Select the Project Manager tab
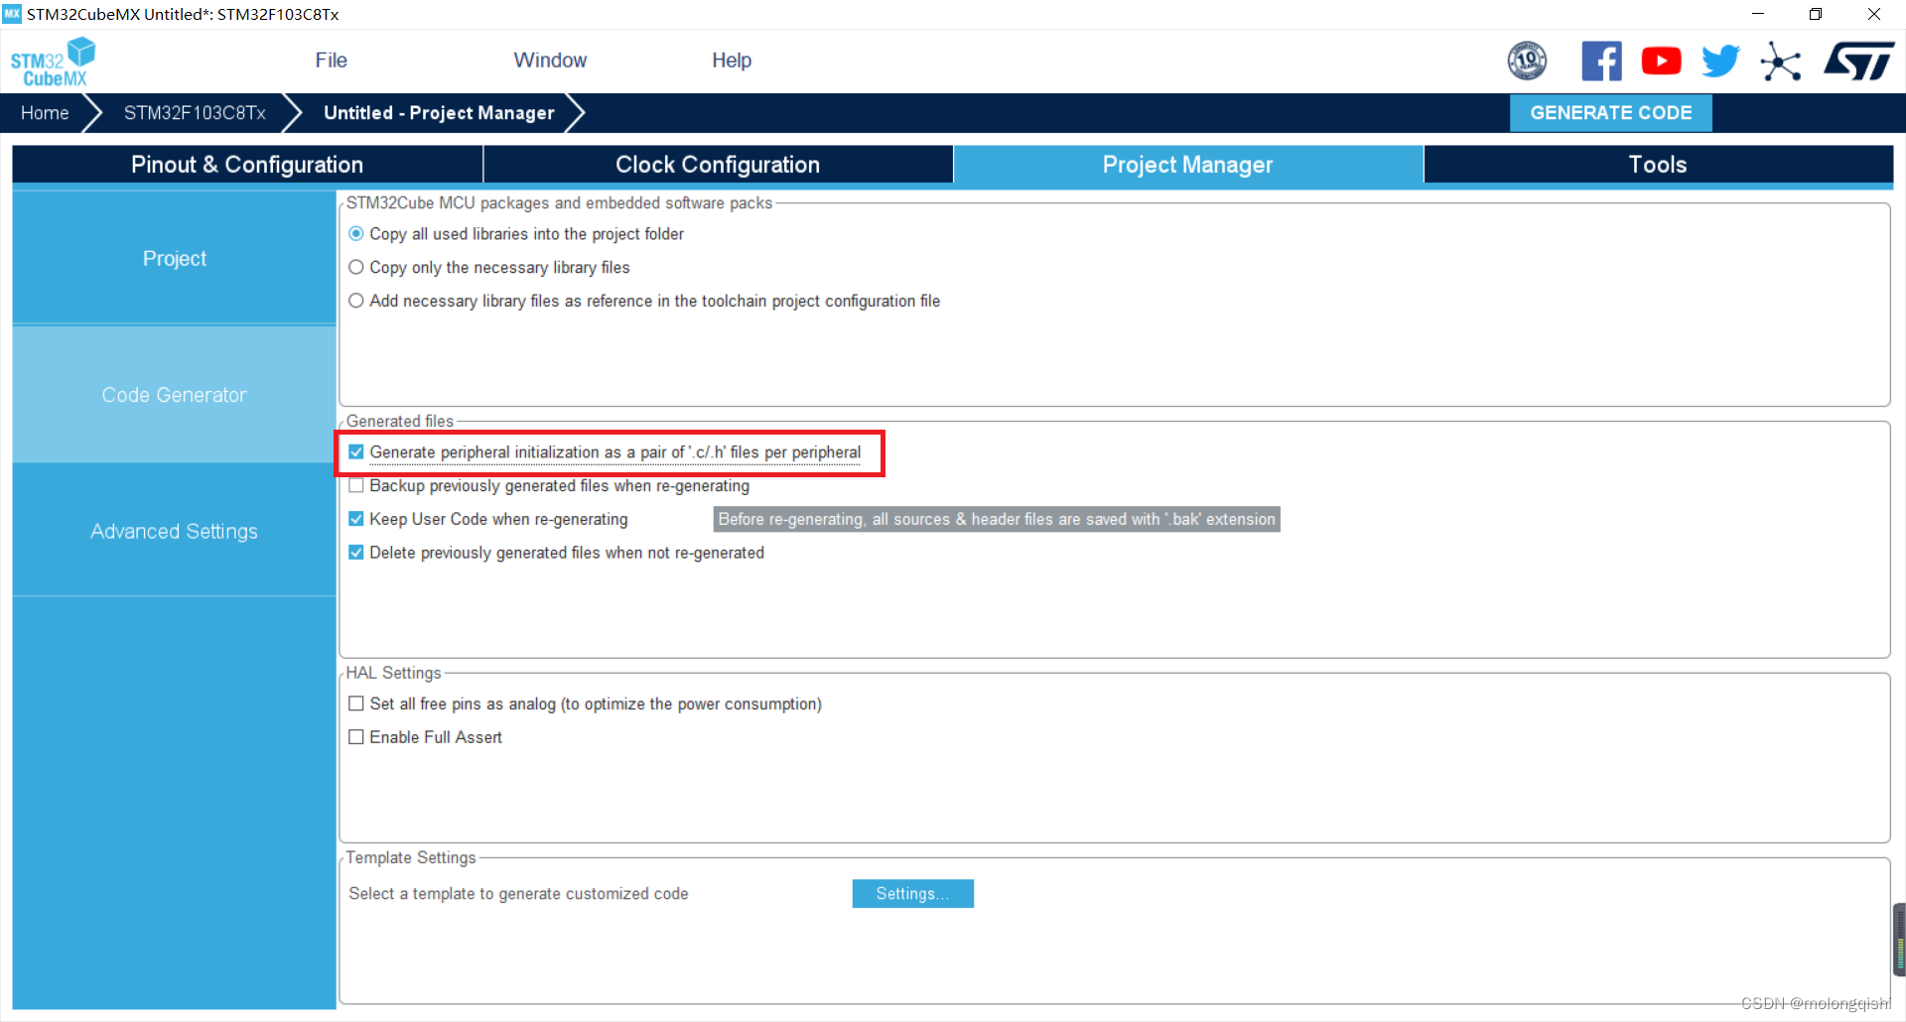The width and height of the screenshot is (1906, 1022). [1188, 165]
